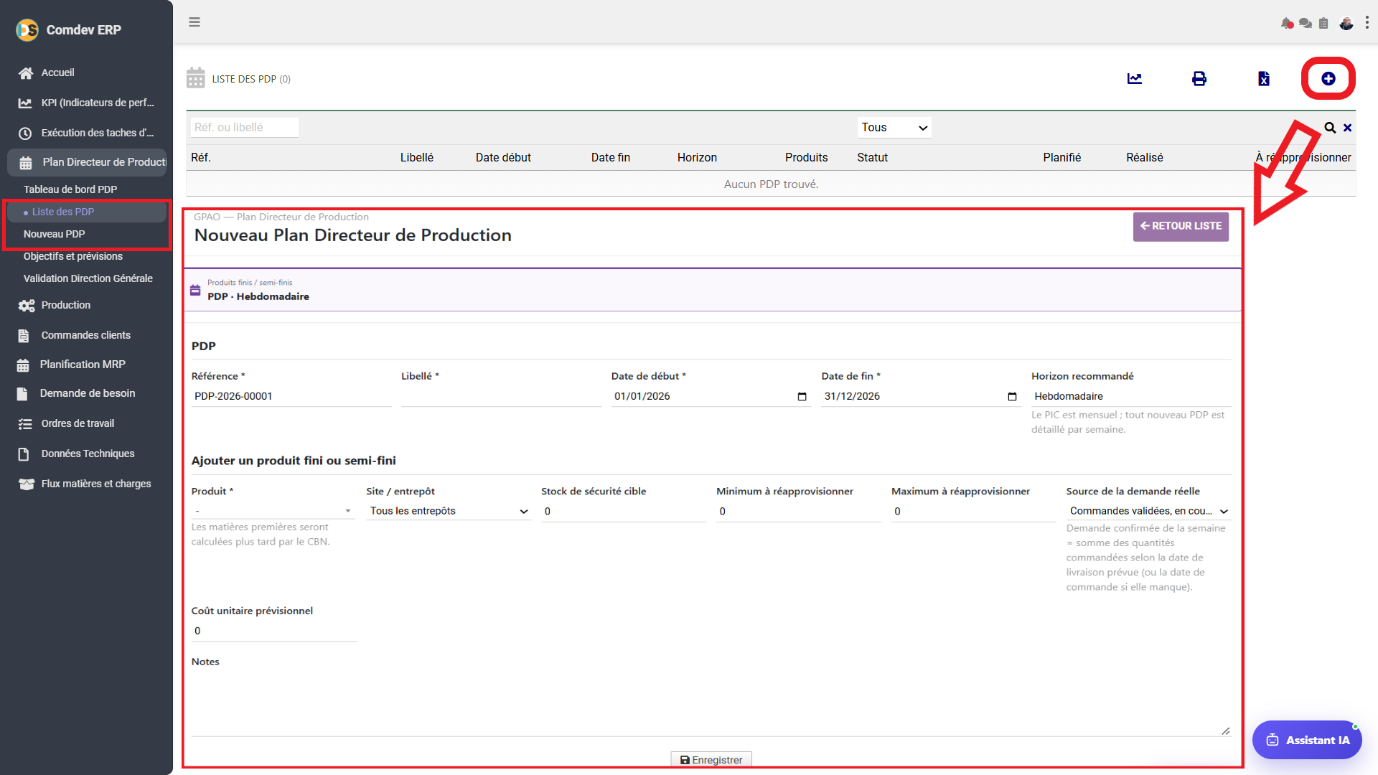This screenshot has height=775, width=1378.
Task: Open Objectifs et prévisions
Action: point(73,256)
